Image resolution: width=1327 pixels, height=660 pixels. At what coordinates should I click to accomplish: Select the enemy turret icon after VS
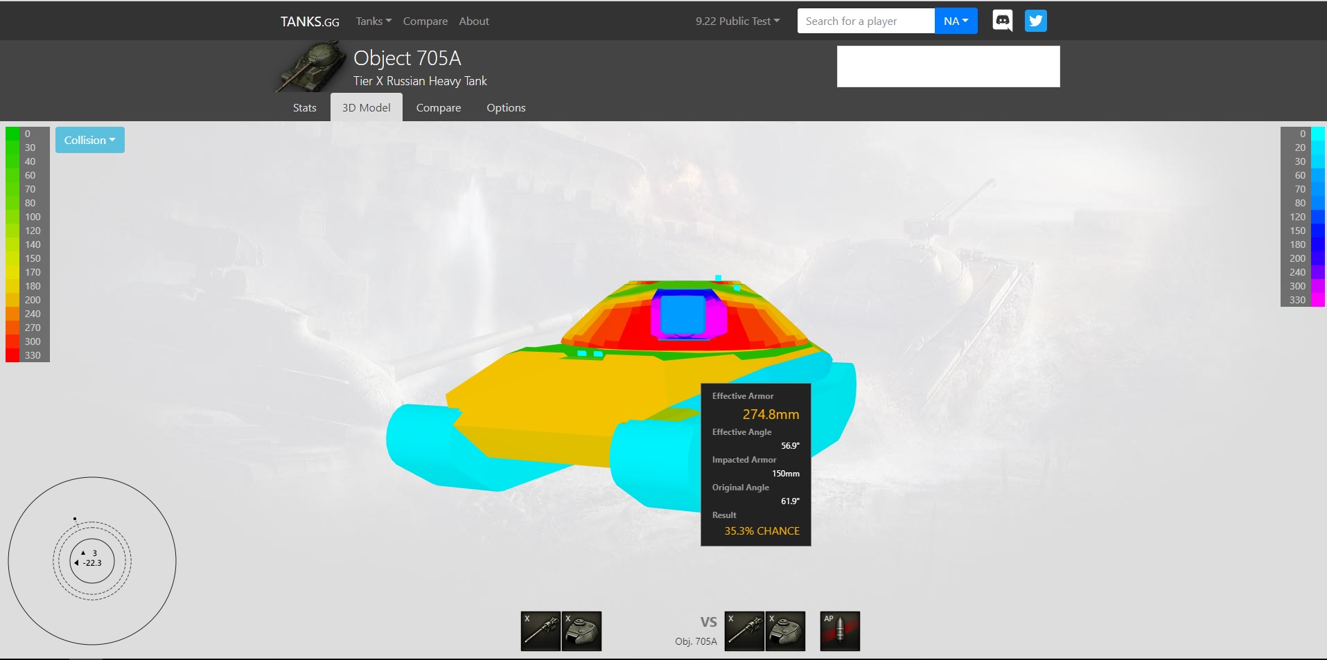pos(785,631)
